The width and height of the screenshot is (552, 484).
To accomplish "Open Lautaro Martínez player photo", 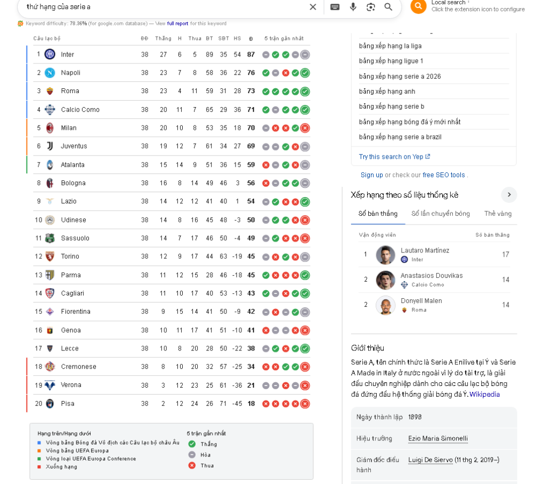I will pyautogui.click(x=385, y=255).
